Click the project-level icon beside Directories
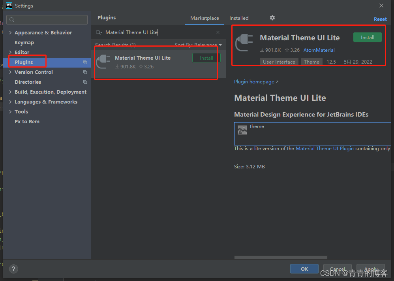 pyautogui.click(x=85, y=82)
